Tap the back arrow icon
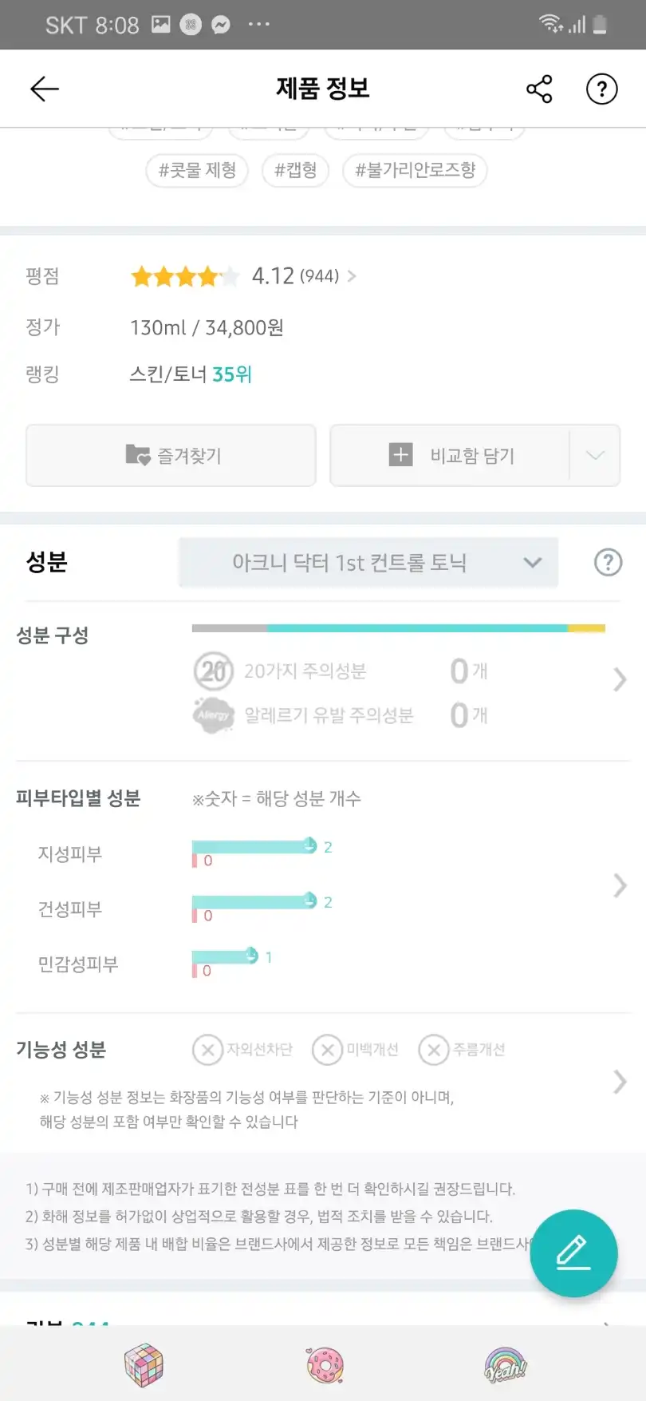 point(45,89)
